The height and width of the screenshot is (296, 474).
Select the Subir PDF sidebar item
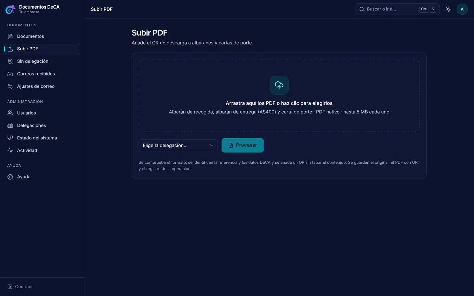pyautogui.click(x=42, y=49)
